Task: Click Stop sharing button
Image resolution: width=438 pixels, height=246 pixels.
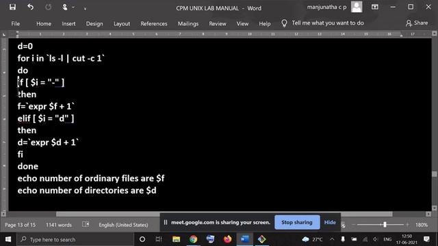Action: pos(297,222)
